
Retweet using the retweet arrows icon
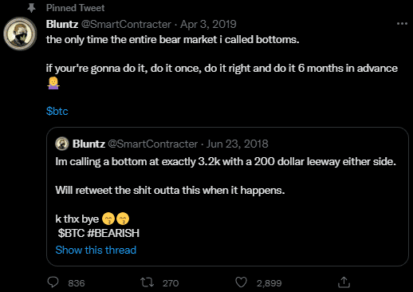(x=147, y=282)
